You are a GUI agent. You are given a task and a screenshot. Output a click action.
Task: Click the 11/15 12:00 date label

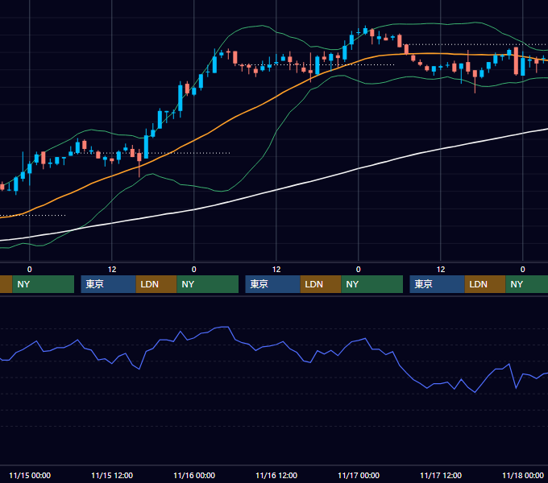pos(112,475)
